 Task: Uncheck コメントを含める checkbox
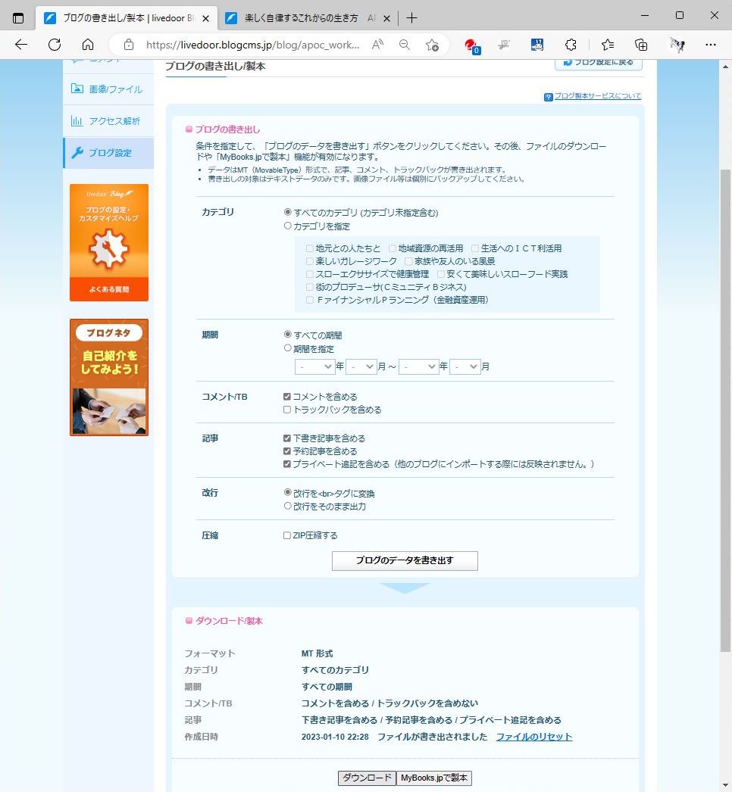pyautogui.click(x=286, y=397)
